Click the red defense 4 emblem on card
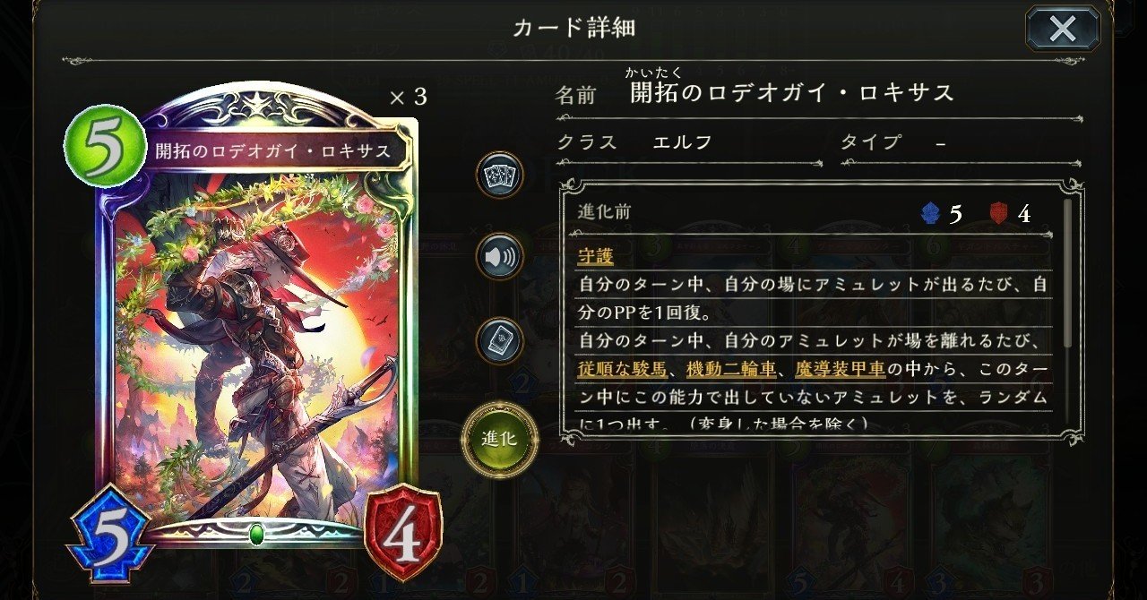The width and height of the screenshot is (1147, 600). click(402, 532)
